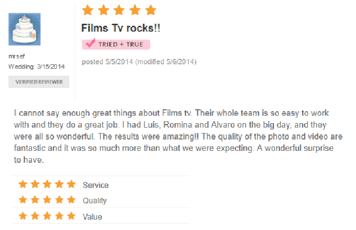
Task: Select the Quality rating label
Action: tap(94, 201)
